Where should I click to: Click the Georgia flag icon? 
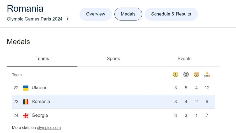(26, 115)
